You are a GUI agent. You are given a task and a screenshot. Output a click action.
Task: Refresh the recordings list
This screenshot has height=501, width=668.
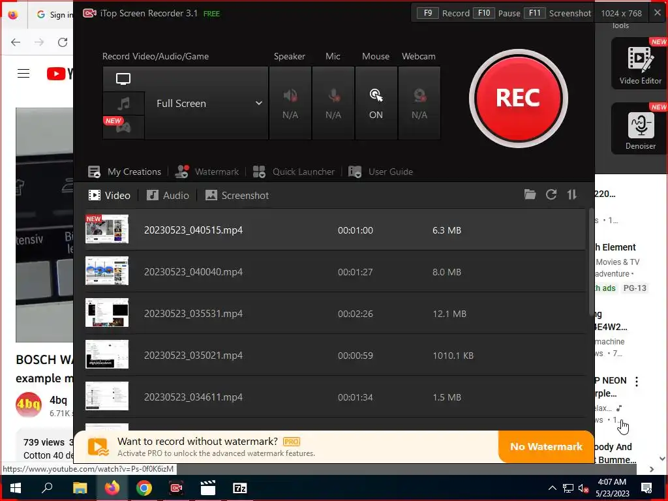(x=551, y=194)
